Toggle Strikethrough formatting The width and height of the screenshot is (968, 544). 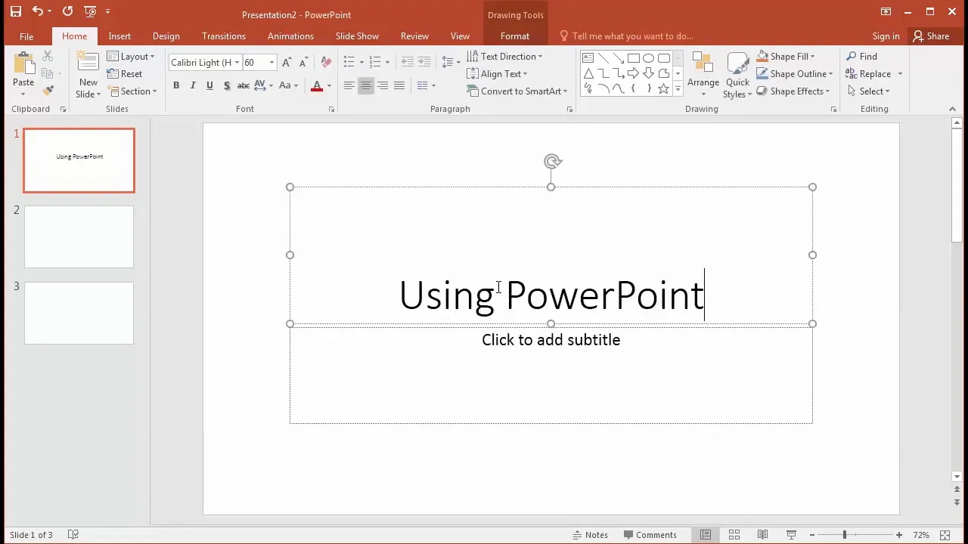[x=244, y=85]
